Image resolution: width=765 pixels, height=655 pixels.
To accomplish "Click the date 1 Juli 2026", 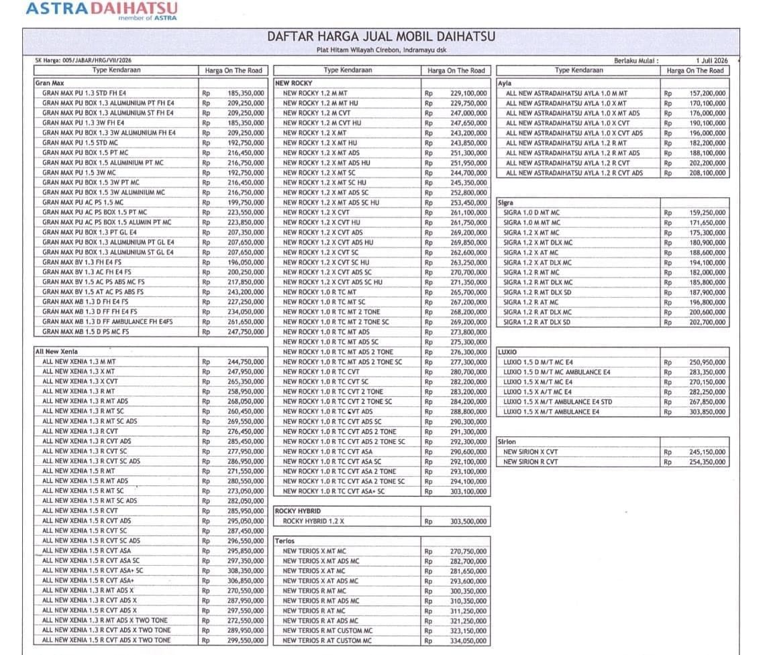I will tap(712, 61).
